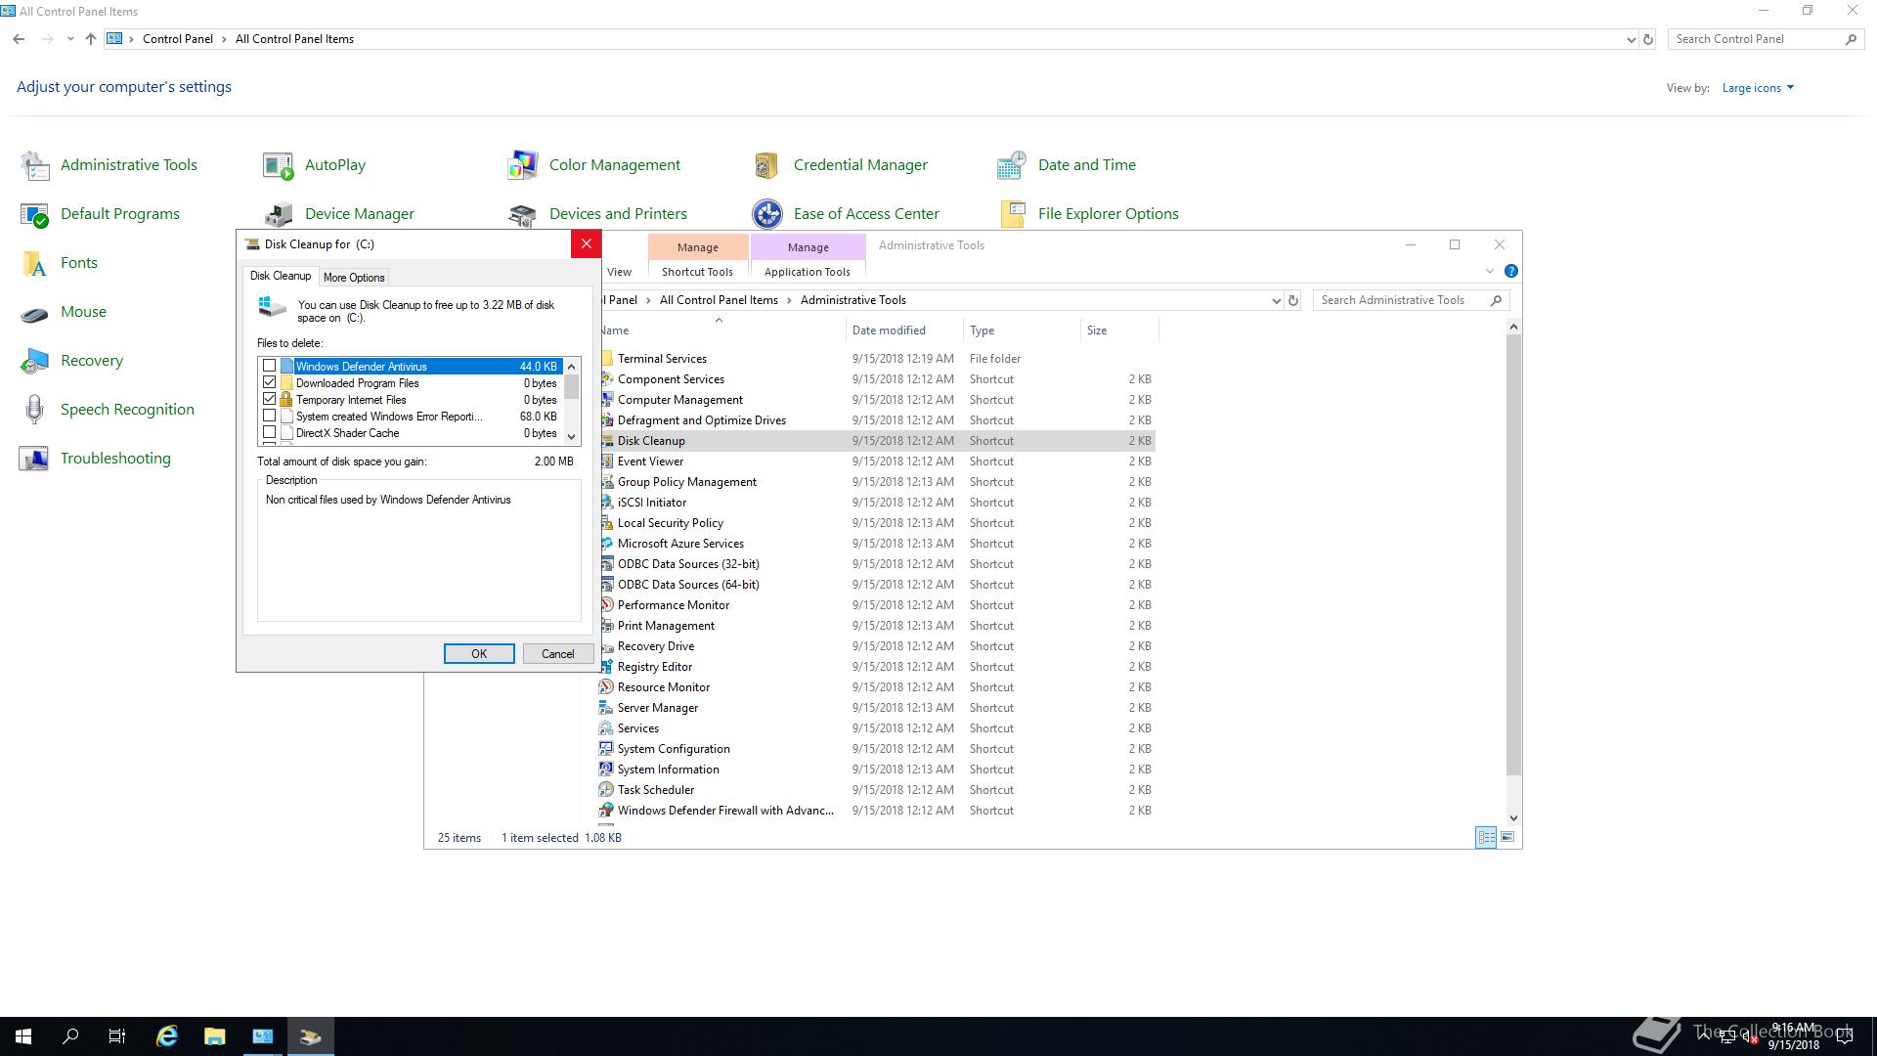The height and width of the screenshot is (1056, 1877).
Task: Refresh the Administrative Tools window
Action: (x=1293, y=301)
